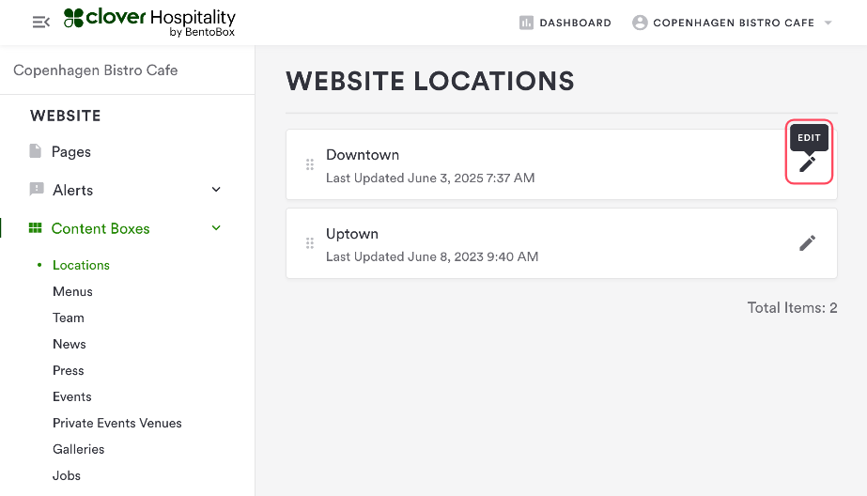867x496 pixels.
Task: Edit the Uptown location pencil icon
Action: (x=807, y=243)
